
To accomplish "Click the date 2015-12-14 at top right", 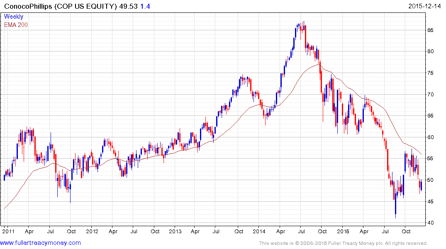I will 424,6.
